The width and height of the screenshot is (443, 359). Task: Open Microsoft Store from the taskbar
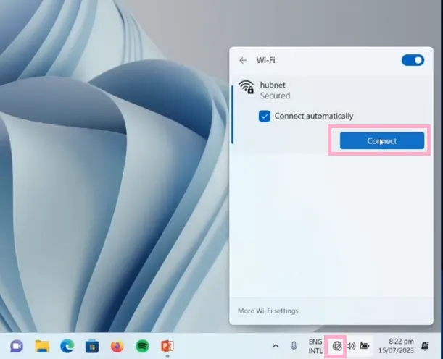point(92,346)
